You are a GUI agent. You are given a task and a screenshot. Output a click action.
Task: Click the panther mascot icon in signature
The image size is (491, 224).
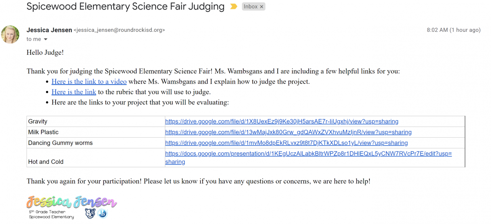point(90,213)
